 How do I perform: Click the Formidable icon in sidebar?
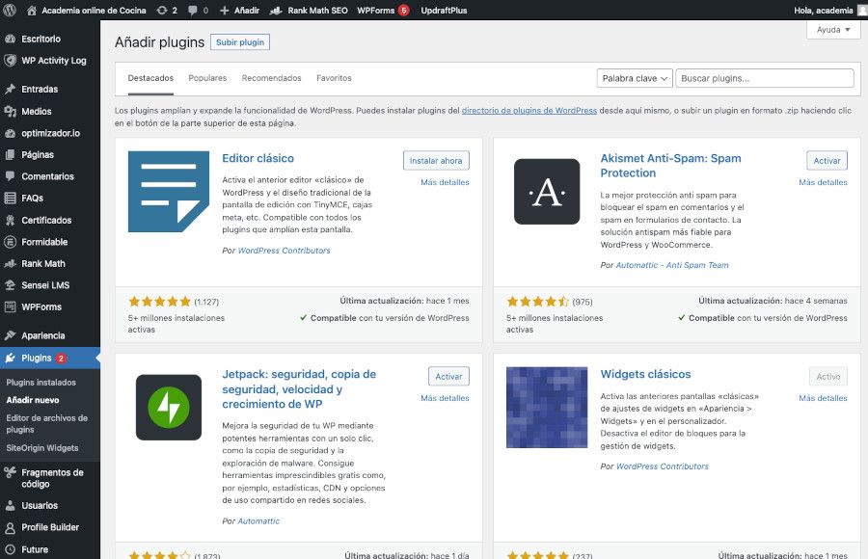pos(10,242)
